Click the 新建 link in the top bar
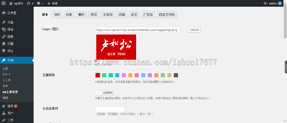 tap(55, 3)
